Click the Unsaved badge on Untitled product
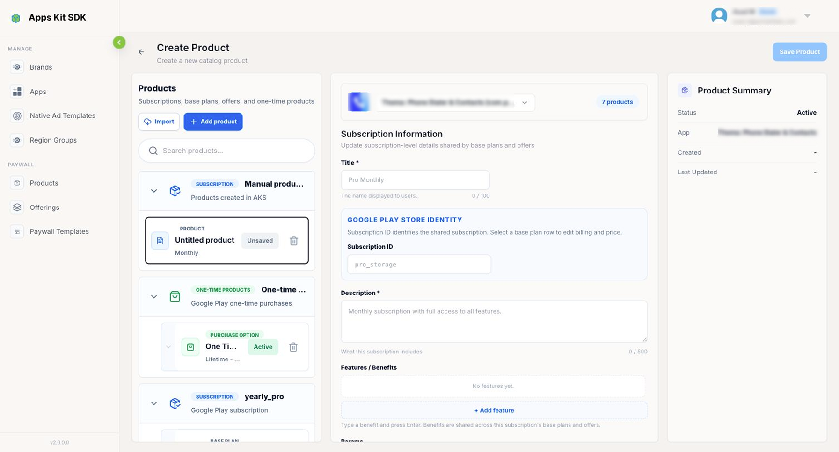This screenshot has height=452, width=839. [x=260, y=241]
